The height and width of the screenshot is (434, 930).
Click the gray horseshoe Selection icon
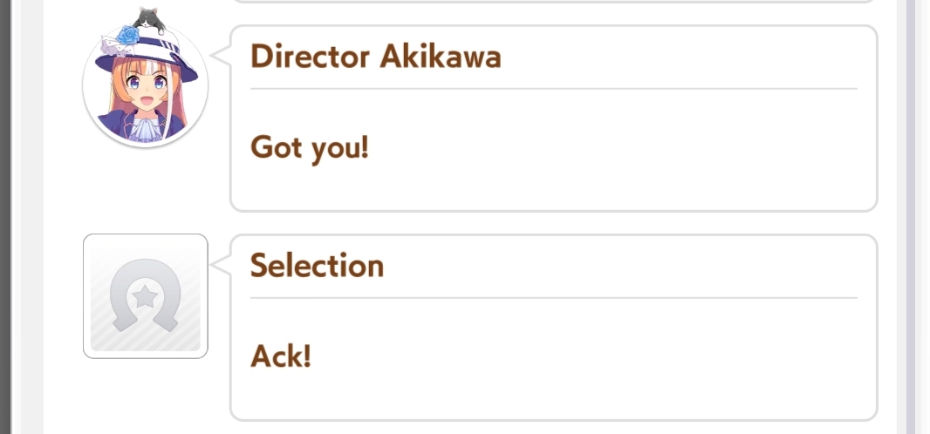(x=146, y=296)
